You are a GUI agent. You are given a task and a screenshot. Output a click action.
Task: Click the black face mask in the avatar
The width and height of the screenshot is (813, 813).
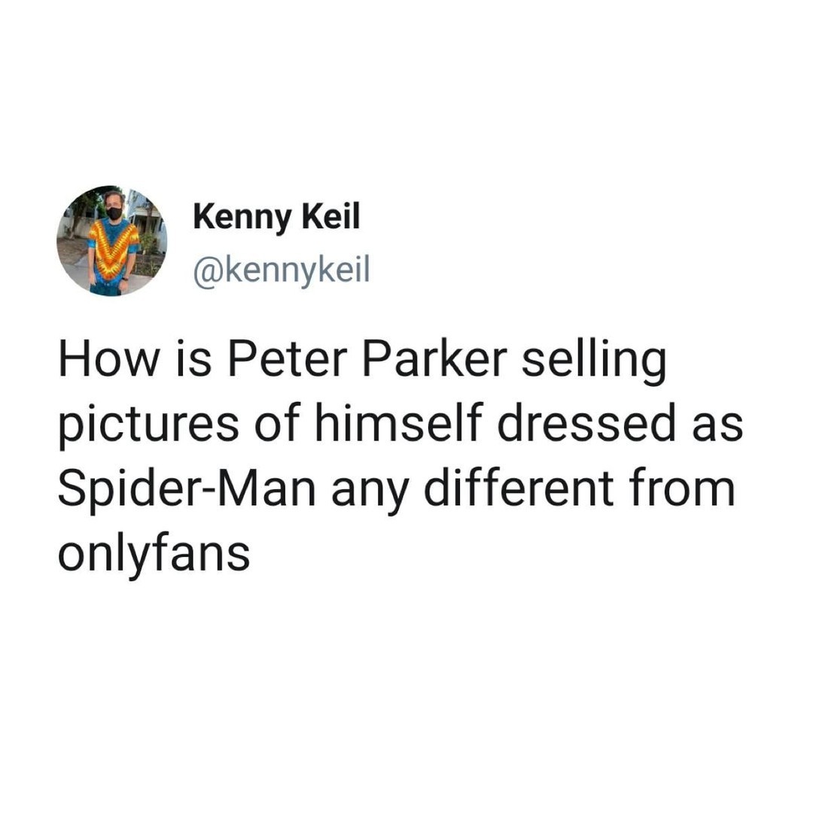(x=114, y=212)
